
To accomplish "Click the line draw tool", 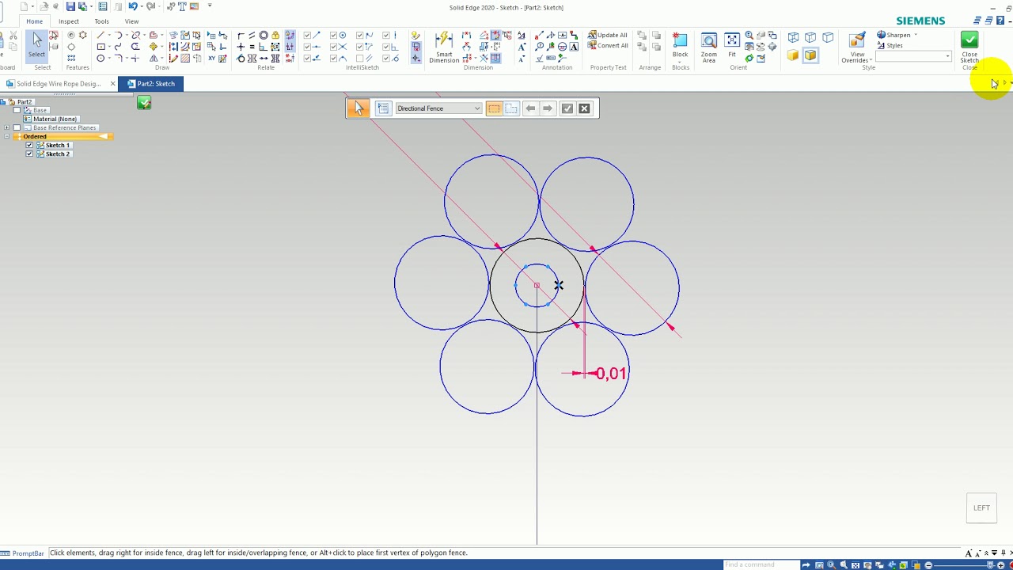I will 101,36.
